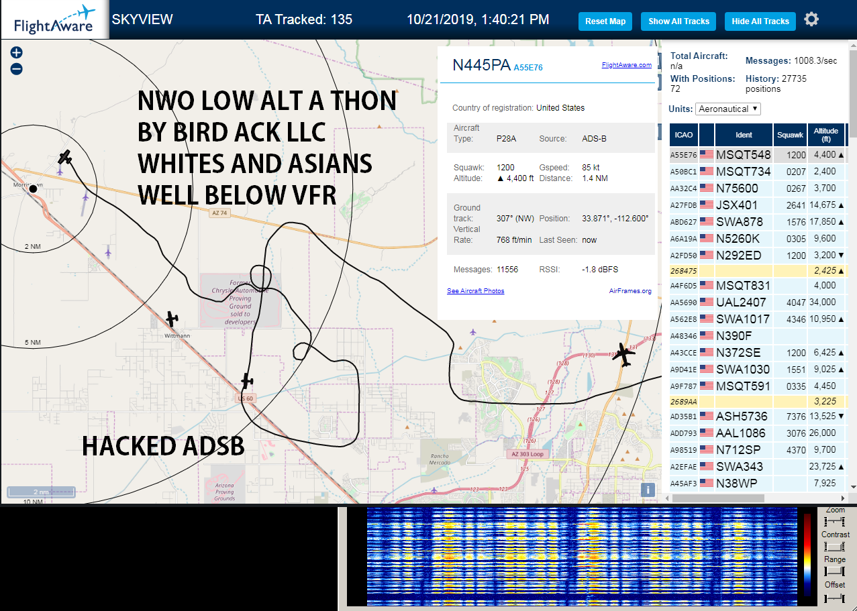Screen dimensions: 857x611
Task: Select the SWA1030 aircraft row
Action: [x=758, y=370]
